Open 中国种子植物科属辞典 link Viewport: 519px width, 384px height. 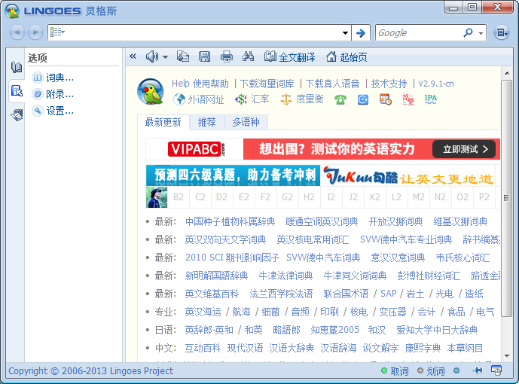pyautogui.click(x=230, y=221)
